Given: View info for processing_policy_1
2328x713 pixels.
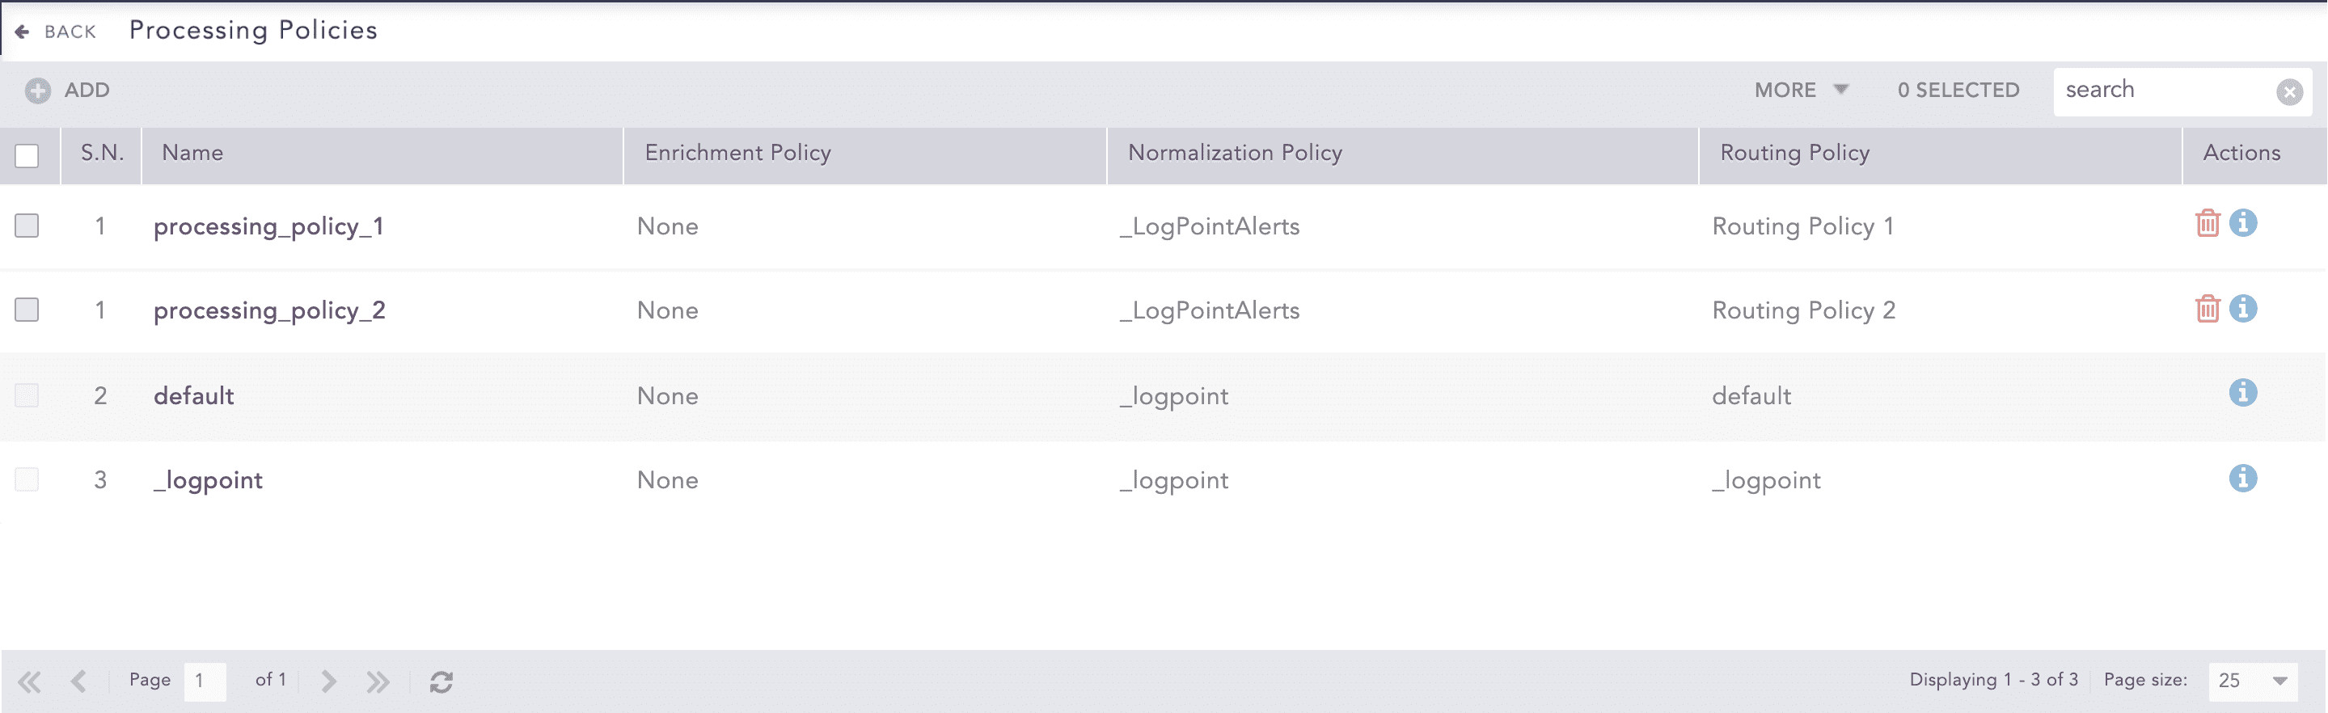Looking at the screenshot, I should tap(2245, 223).
